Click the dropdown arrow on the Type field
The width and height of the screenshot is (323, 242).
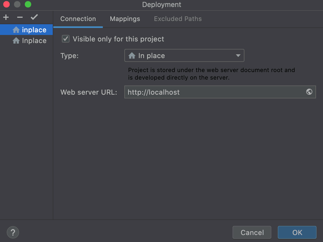238,55
